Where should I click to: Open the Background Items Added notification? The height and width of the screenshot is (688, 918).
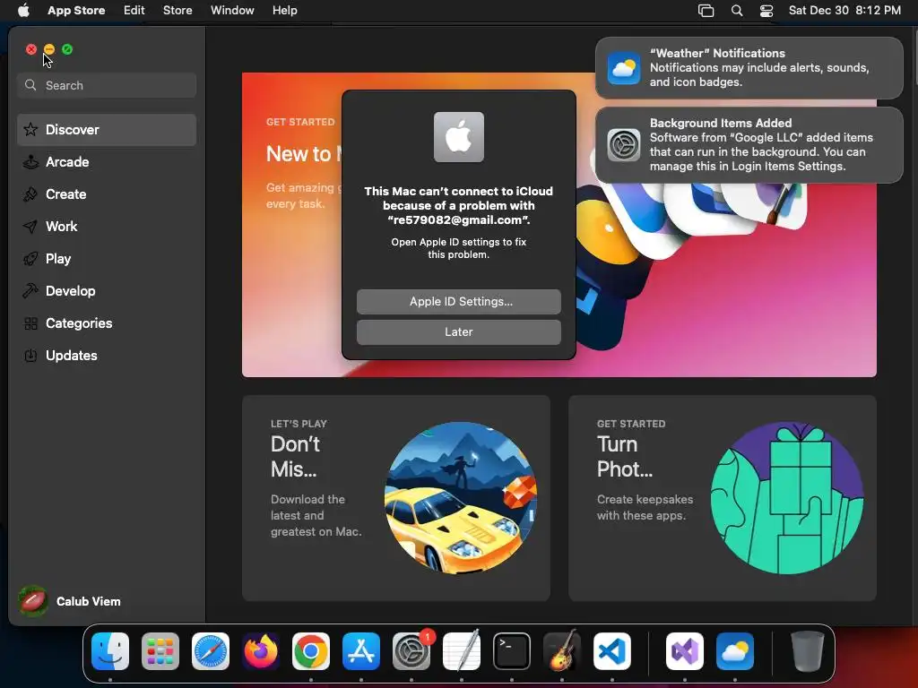coord(749,145)
